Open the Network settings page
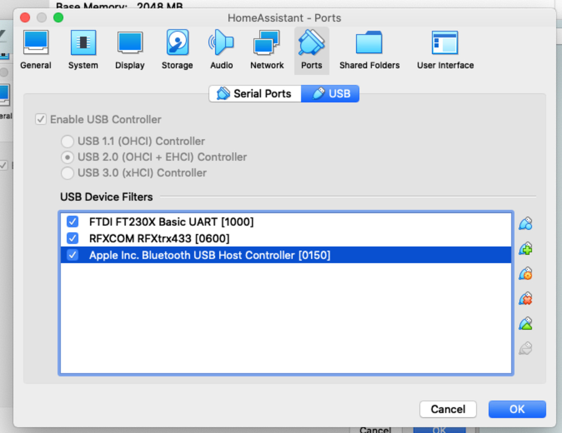Image resolution: width=562 pixels, height=433 pixels. (267, 49)
